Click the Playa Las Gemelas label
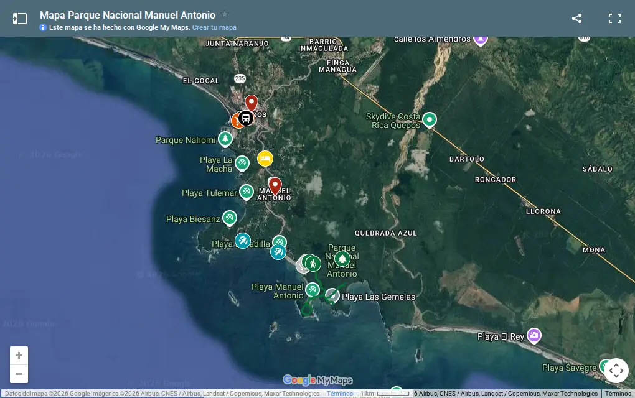 coord(379,297)
